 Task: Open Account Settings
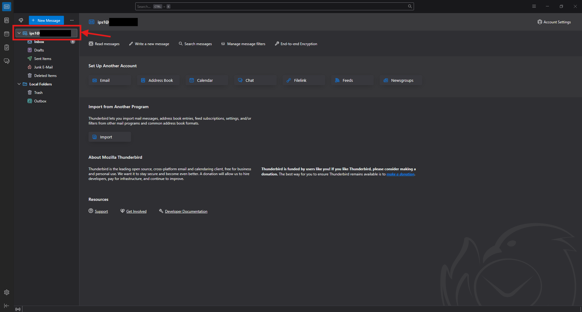pos(554,22)
